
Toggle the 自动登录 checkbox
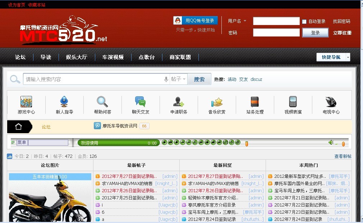(304, 21)
